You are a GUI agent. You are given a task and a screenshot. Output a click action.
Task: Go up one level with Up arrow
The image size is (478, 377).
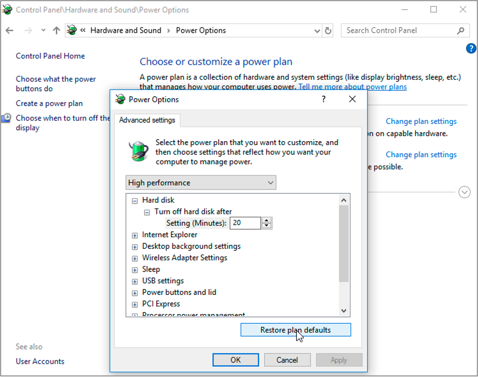click(x=57, y=30)
